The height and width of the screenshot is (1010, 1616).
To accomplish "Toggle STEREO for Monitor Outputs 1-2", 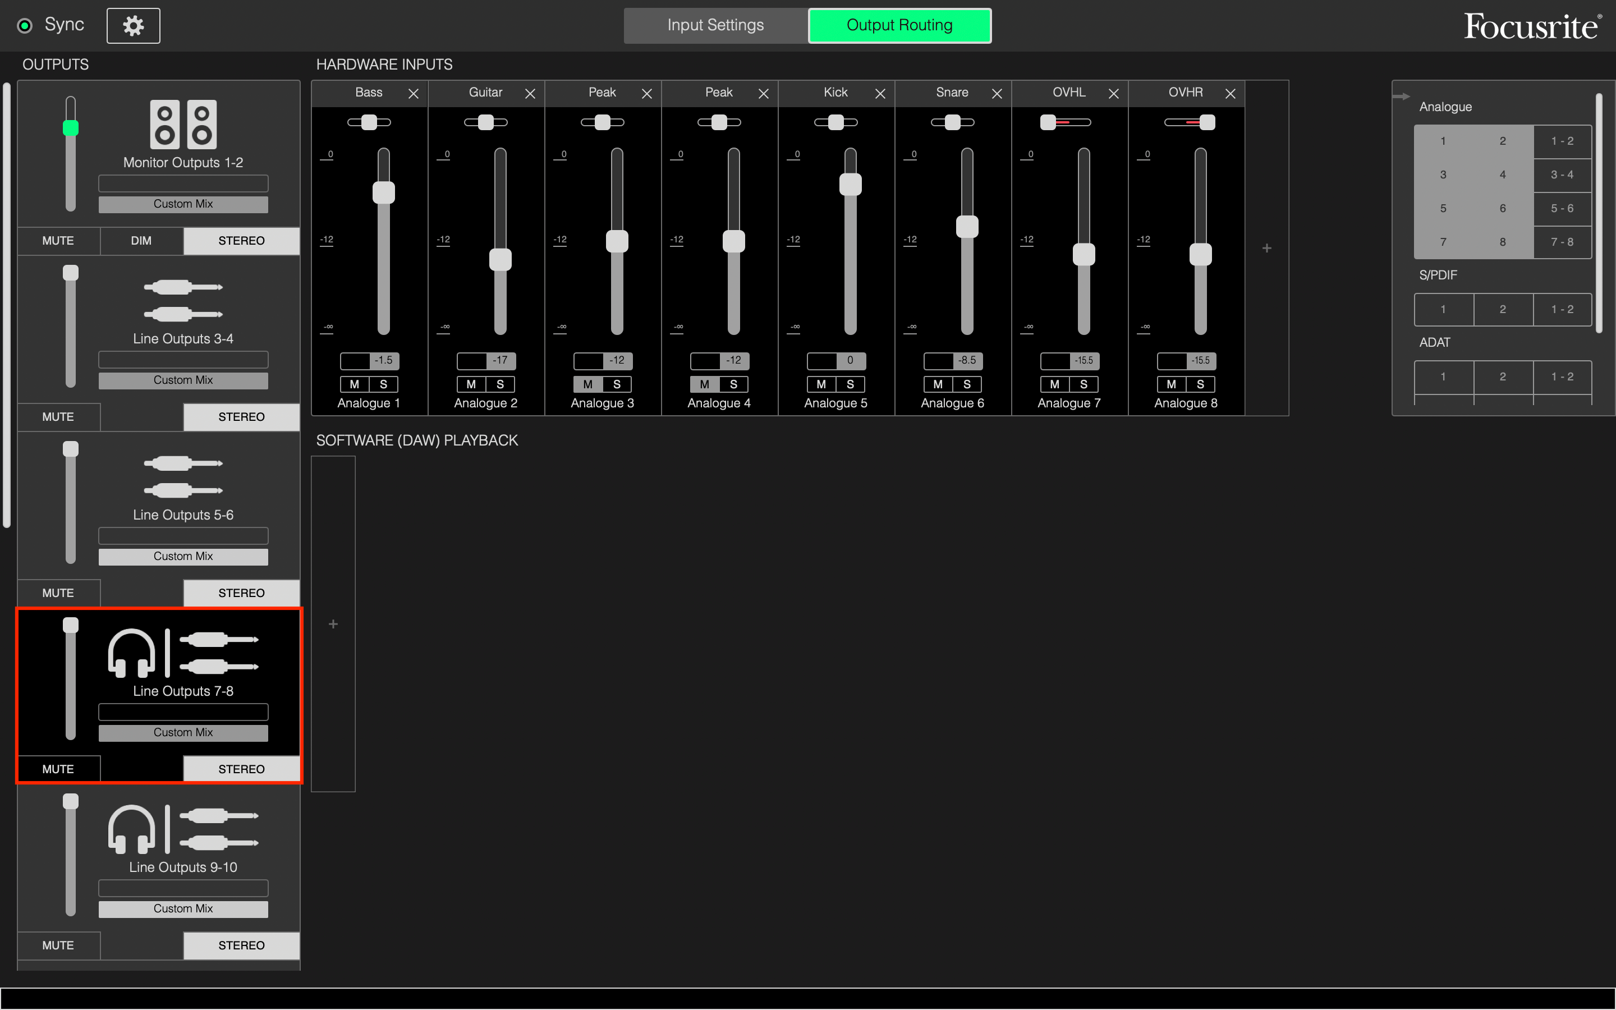I will tap(242, 241).
